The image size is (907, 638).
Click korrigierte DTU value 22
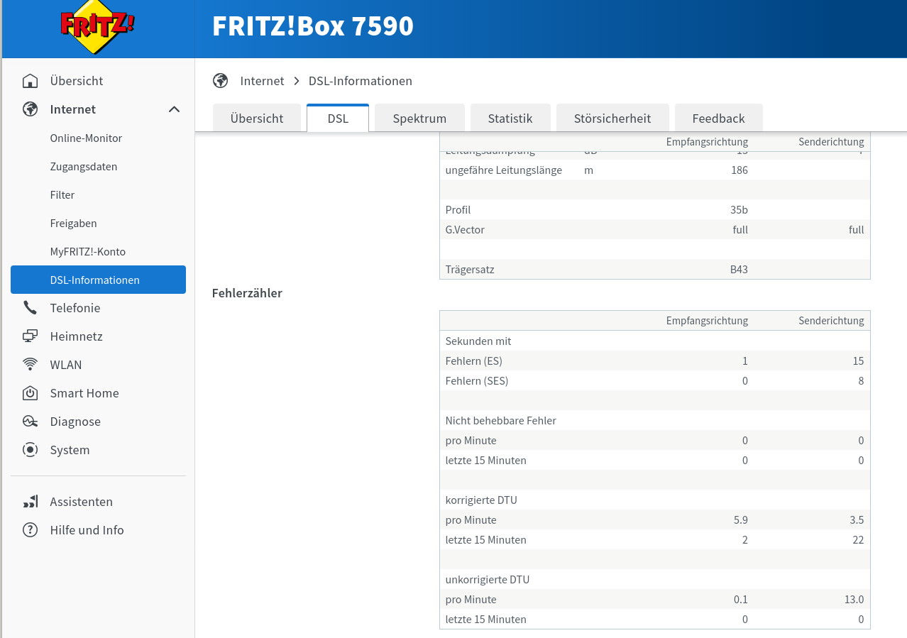click(858, 539)
